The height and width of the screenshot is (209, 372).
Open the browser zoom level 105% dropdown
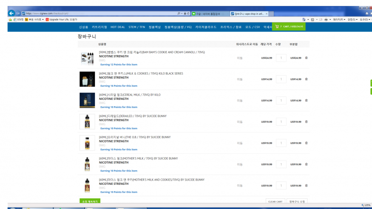366,205
